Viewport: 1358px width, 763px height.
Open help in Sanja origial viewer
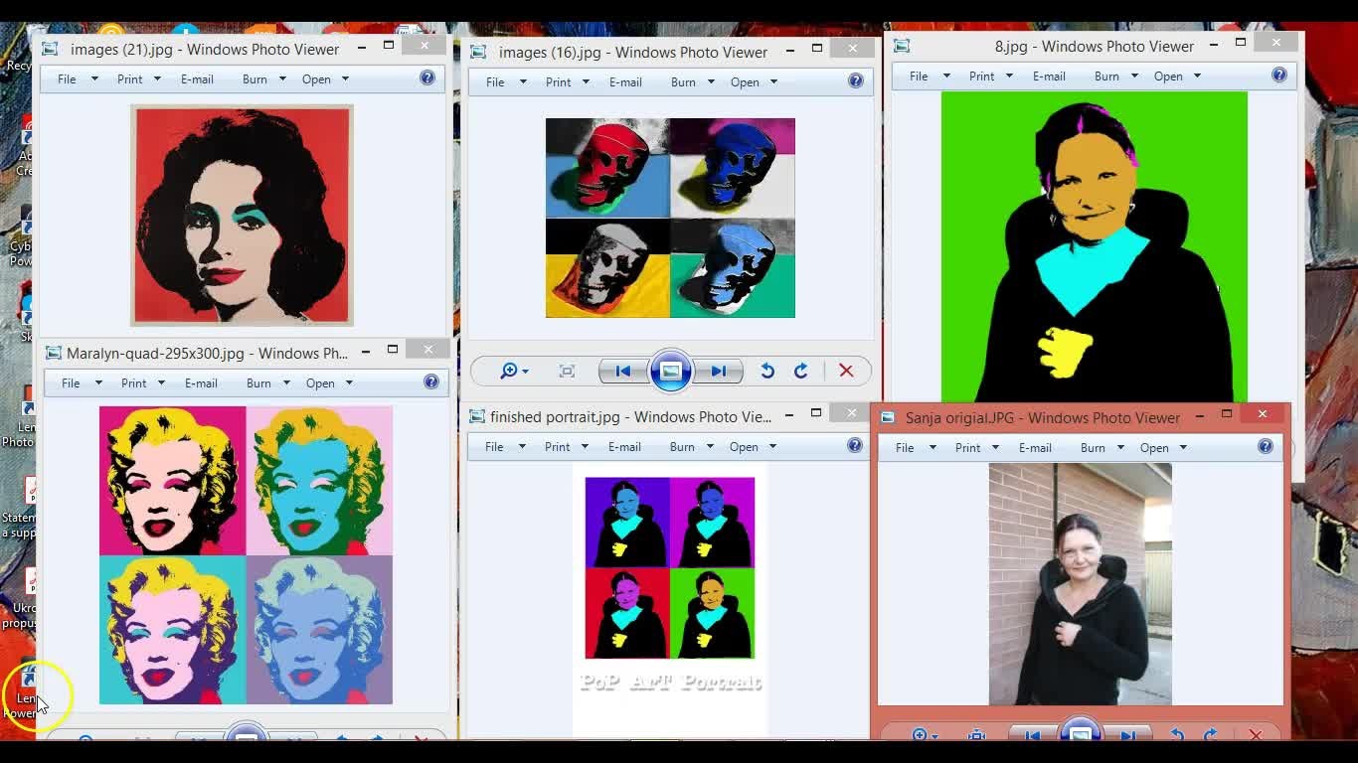[1266, 446]
